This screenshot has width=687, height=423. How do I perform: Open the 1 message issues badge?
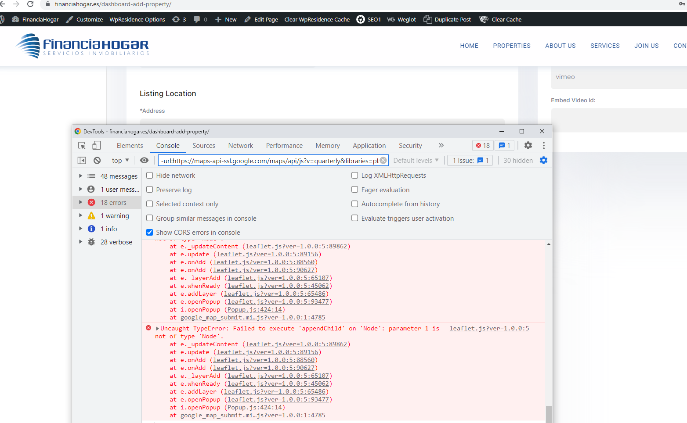click(504, 146)
